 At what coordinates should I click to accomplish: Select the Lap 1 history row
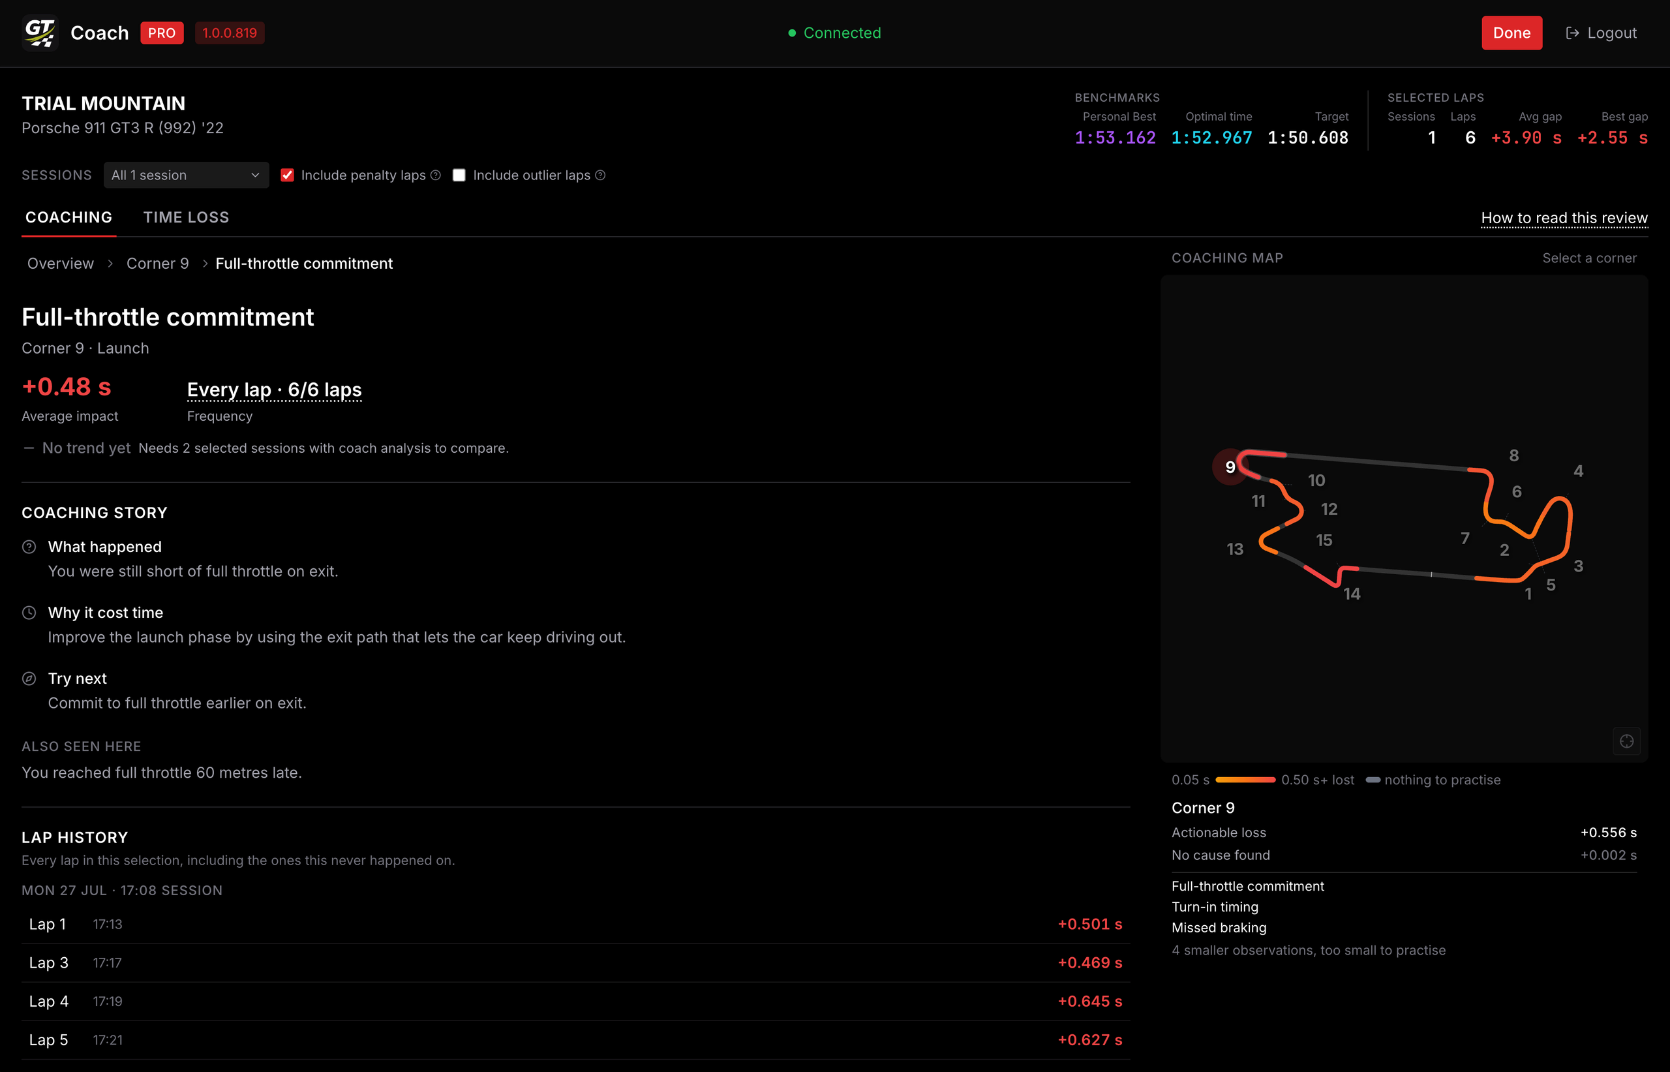click(x=575, y=925)
